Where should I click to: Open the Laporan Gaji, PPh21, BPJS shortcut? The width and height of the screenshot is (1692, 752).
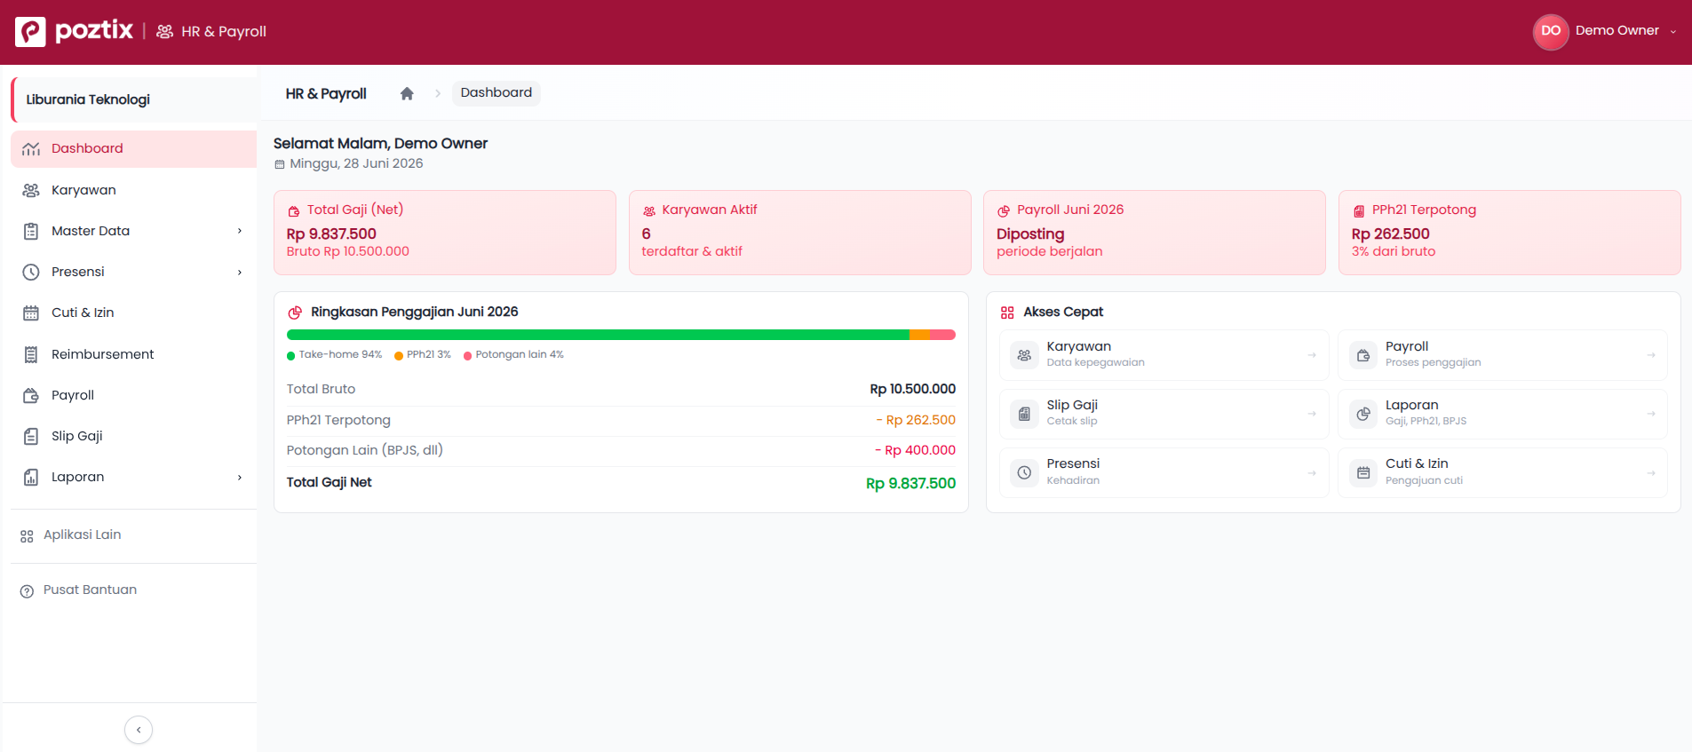[x=1502, y=414]
